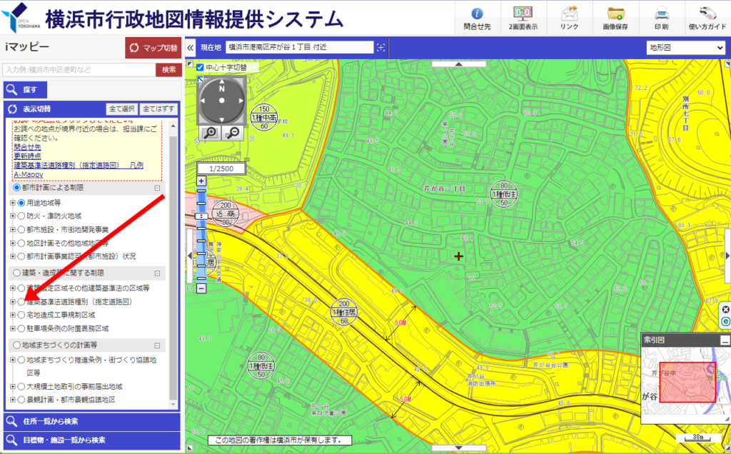731x454 pixels.
Task: Select the 地域まちづくりの計画等 radio
Action: pyautogui.click(x=17, y=345)
